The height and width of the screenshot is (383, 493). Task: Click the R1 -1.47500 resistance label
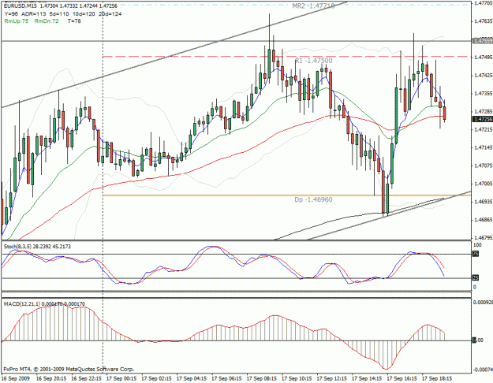(313, 61)
